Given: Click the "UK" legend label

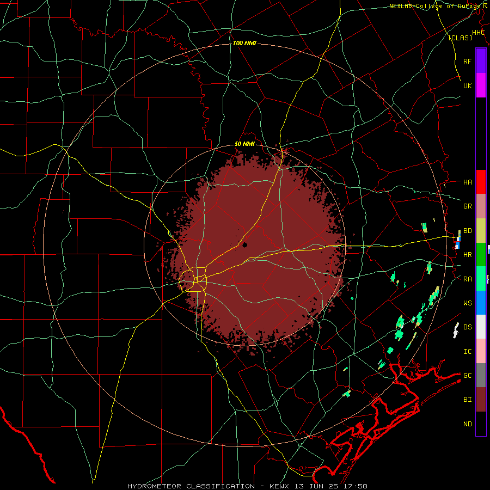Looking at the screenshot, I should (x=467, y=85).
